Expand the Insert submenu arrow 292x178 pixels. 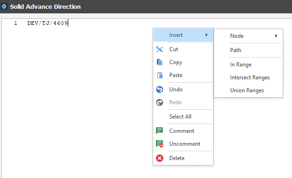point(207,35)
